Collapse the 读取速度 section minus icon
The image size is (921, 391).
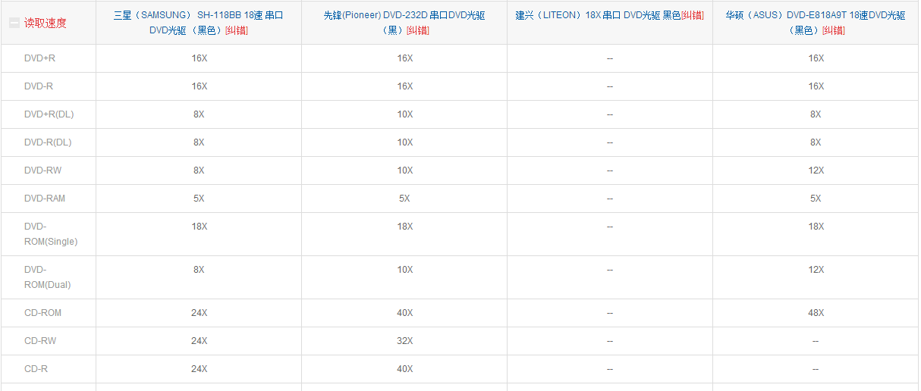pyautogui.click(x=14, y=23)
